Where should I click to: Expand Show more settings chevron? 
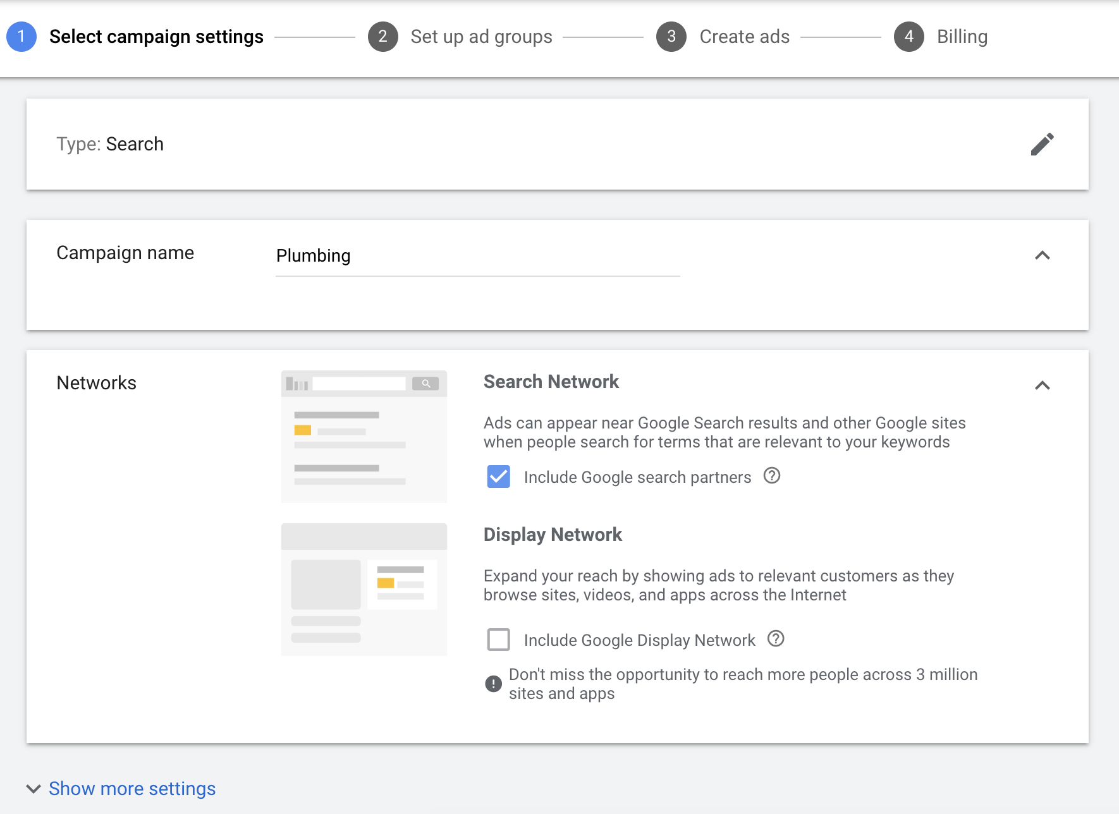[x=34, y=789]
